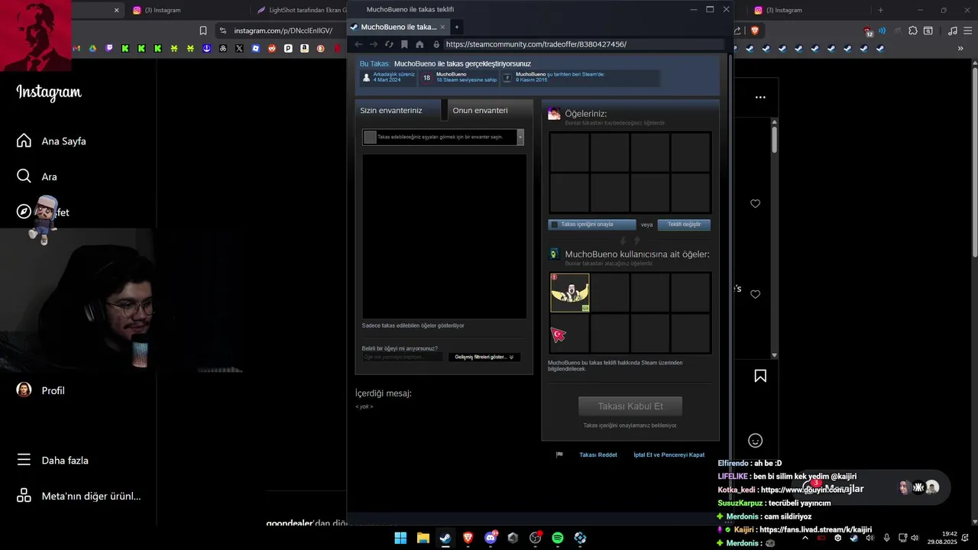Image resolution: width=978 pixels, height=550 pixels.
Task: Open OBS Studio from taskbar
Action: (536, 538)
